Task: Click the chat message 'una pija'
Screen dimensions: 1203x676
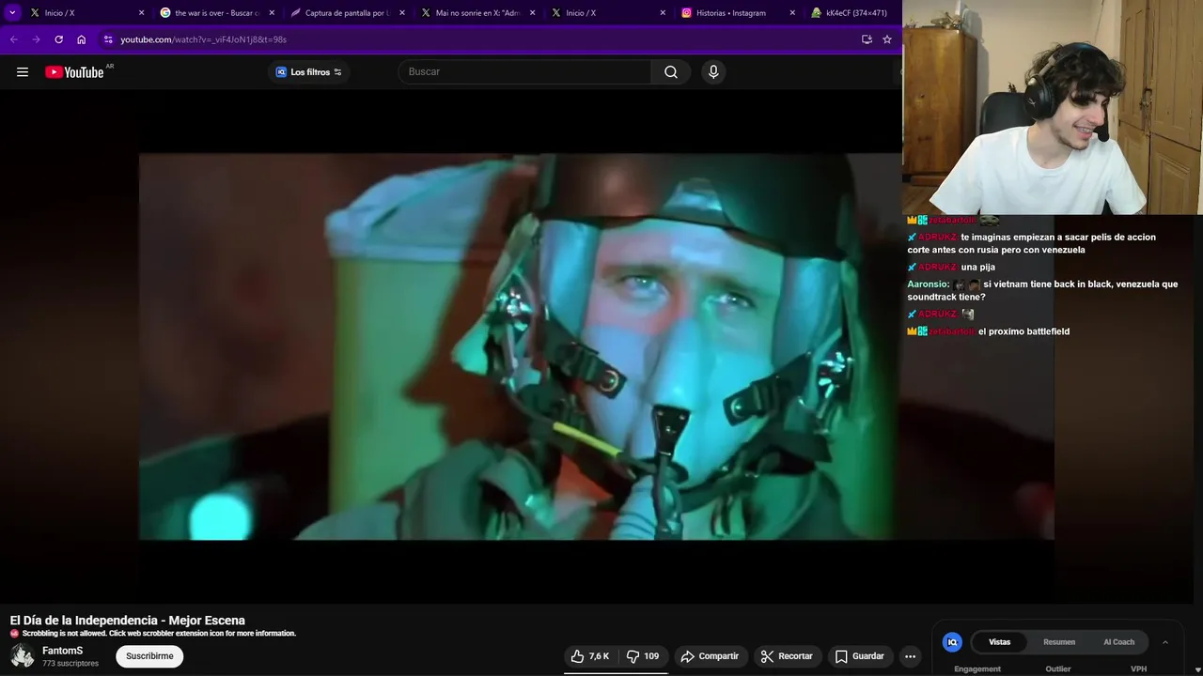Action: coord(978,268)
